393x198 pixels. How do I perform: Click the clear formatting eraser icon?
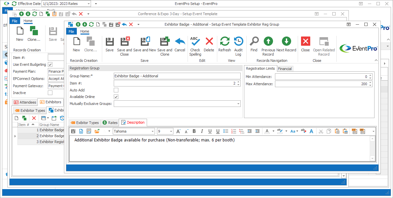pos(304,131)
